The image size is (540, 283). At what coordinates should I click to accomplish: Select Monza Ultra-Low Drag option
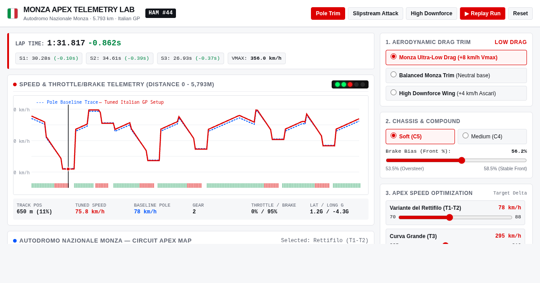pyautogui.click(x=456, y=57)
